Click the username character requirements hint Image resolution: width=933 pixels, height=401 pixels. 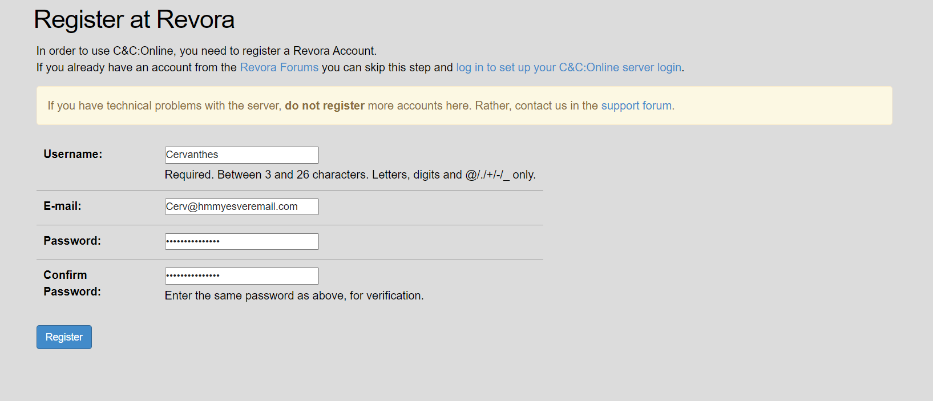[350, 175]
